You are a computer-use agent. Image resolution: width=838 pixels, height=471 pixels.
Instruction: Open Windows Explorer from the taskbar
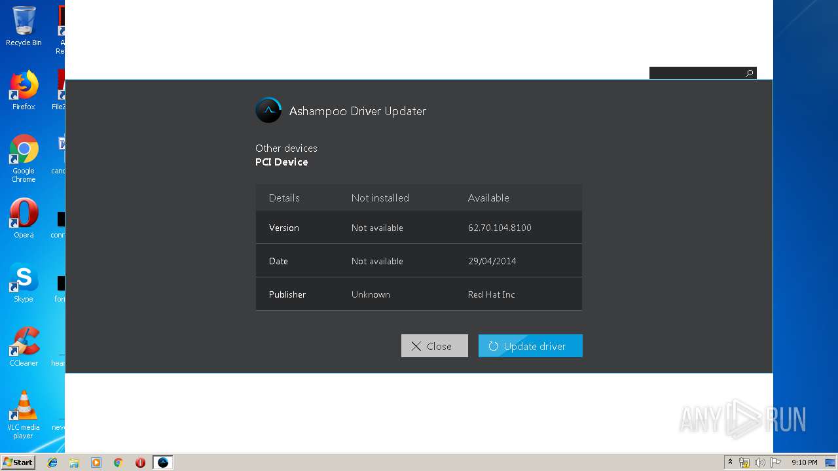(74, 462)
